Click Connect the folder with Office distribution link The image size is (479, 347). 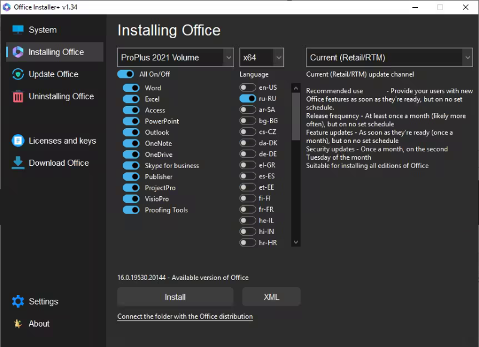coord(185,316)
